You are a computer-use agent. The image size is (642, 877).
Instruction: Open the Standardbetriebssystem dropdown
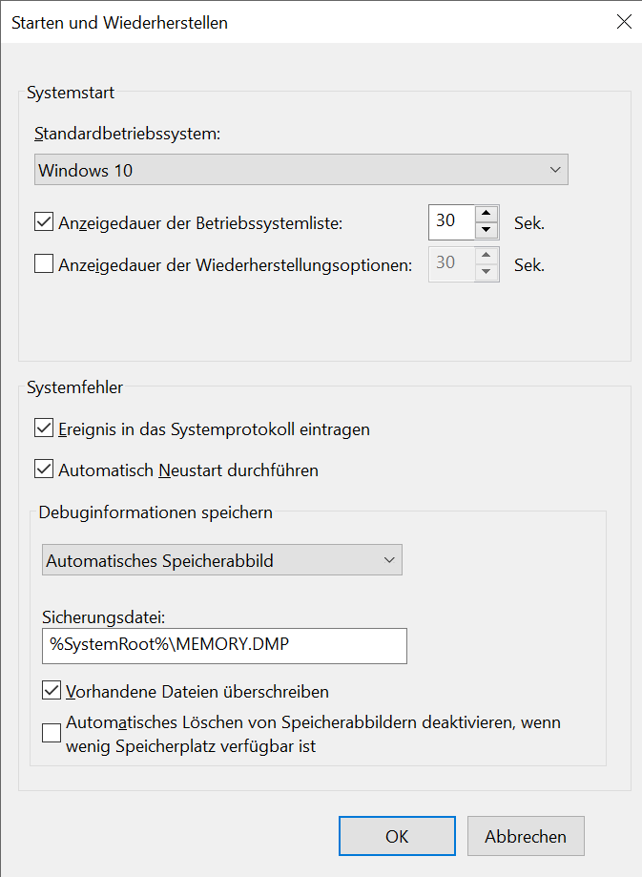pyautogui.click(x=300, y=171)
